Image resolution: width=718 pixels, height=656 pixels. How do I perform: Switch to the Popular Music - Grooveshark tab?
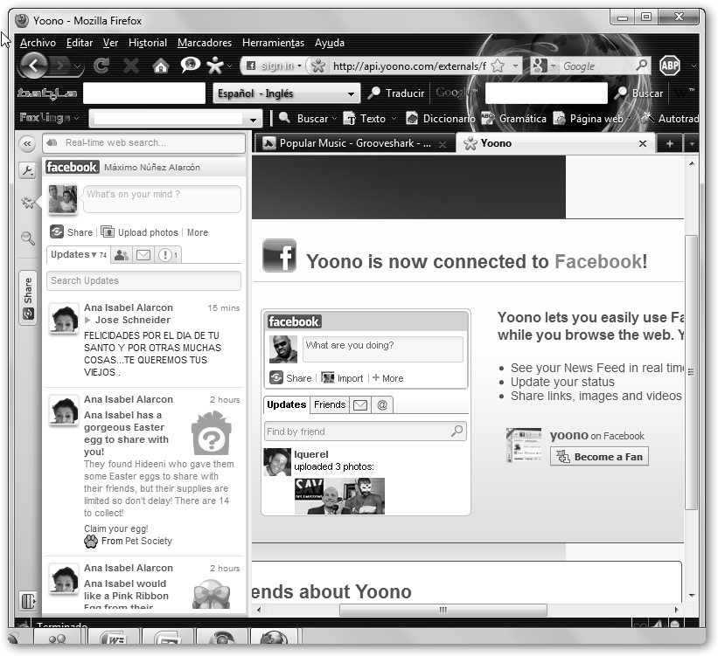(354, 143)
